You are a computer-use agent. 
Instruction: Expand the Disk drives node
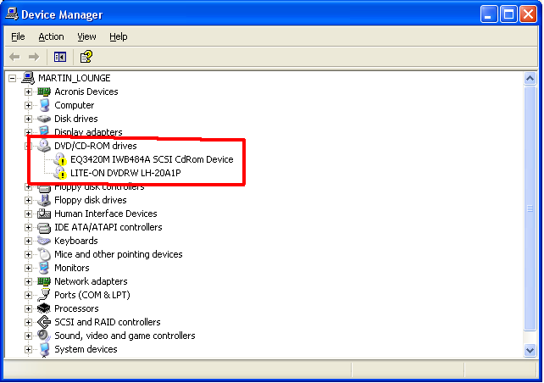click(28, 119)
